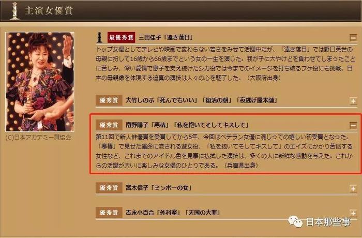Image resolution: width=362 pixels, height=238 pixels.
Task: Expand the 吉永小百合 award entry
Action: (353, 213)
